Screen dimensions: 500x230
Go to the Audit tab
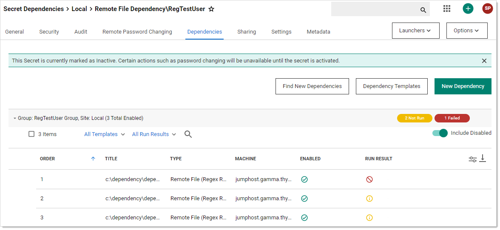tap(81, 32)
